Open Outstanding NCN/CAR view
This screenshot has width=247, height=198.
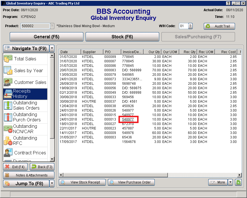25,129
